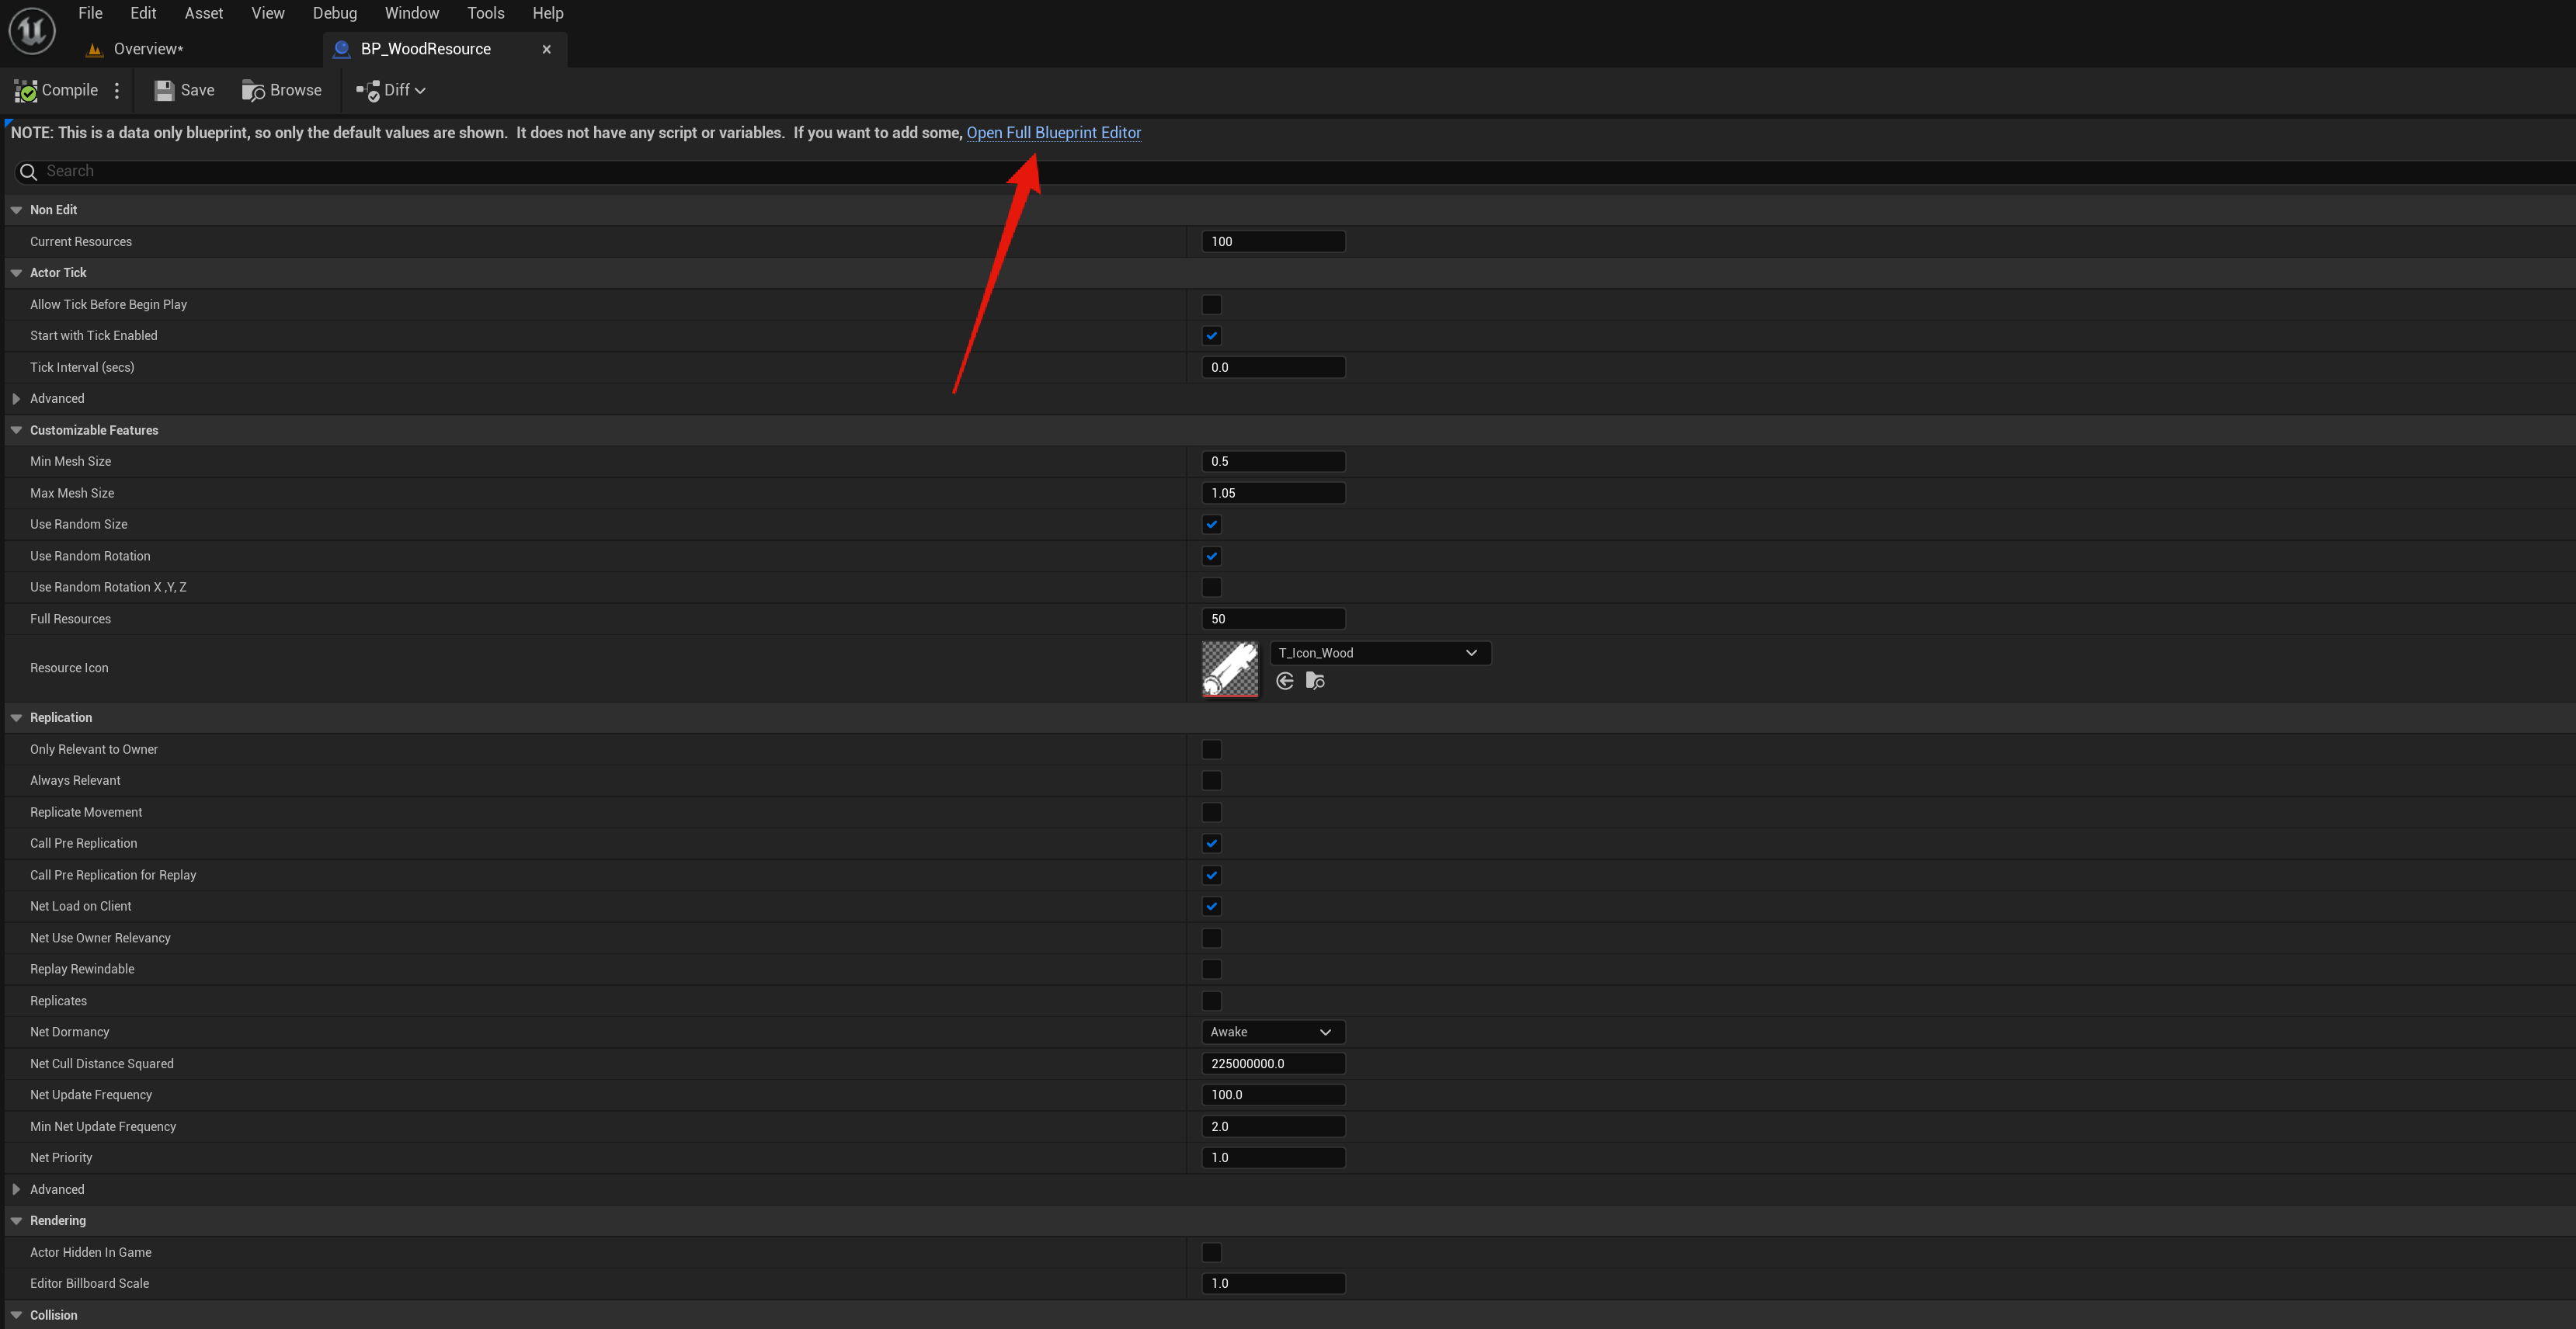Open the Tools menu
2576x1329 pixels.
click(x=485, y=13)
